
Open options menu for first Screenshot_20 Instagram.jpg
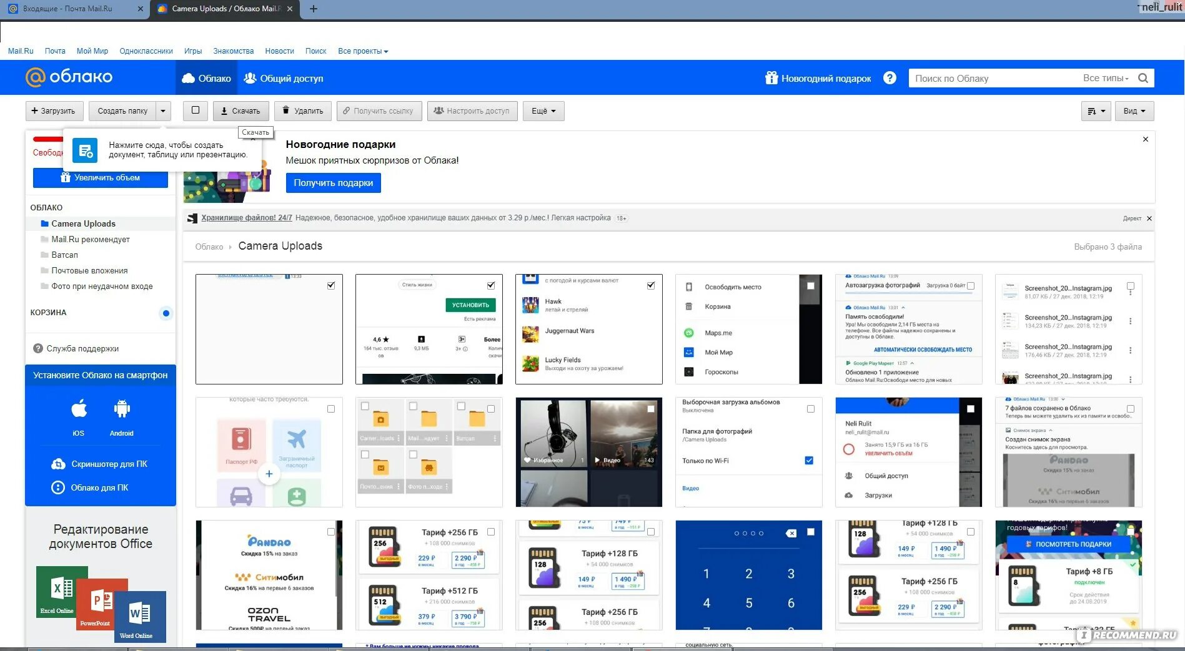1131,292
